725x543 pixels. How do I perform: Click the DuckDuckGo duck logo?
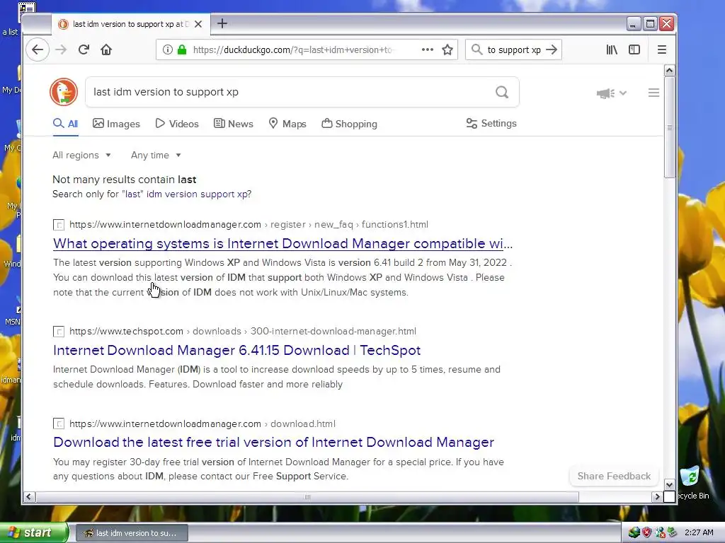tap(64, 92)
